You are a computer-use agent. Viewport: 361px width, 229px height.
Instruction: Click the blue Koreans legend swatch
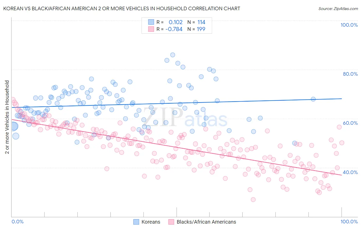(136, 222)
